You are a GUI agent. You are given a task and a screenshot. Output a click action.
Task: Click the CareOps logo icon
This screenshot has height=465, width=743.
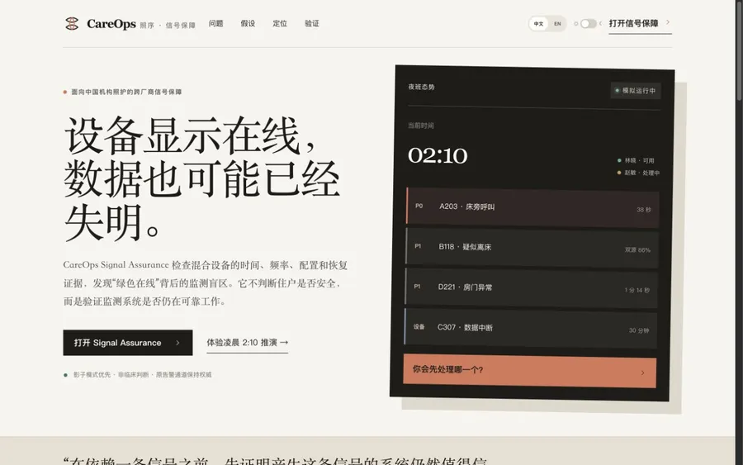pyautogui.click(x=72, y=24)
